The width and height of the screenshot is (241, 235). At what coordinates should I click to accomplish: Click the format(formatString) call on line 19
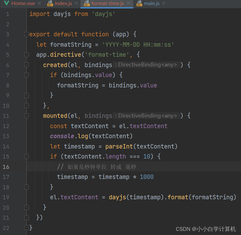pyautogui.click(x=202, y=197)
